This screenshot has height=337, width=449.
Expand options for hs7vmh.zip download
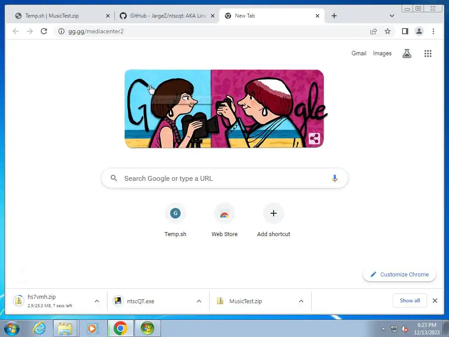coord(97,301)
